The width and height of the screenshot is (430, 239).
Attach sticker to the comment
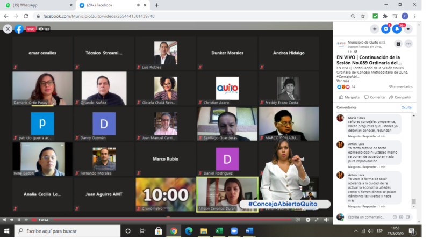(x=408, y=217)
